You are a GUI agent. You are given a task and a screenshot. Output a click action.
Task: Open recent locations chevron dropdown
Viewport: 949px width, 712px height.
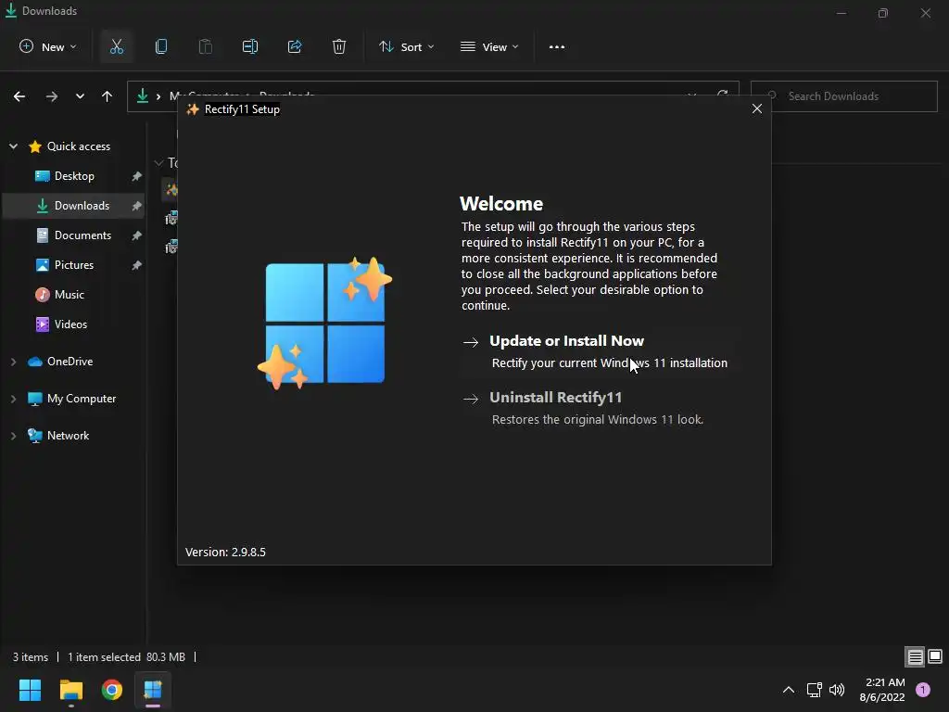[80, 96]
